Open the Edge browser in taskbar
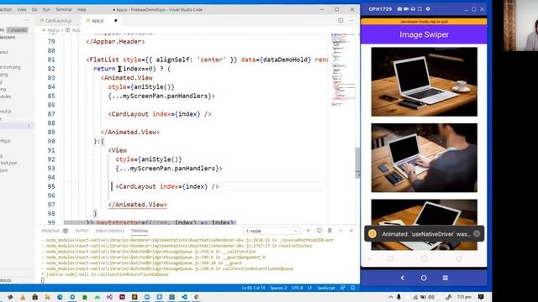This screenshot has width=538, height=302. point(60,297)
